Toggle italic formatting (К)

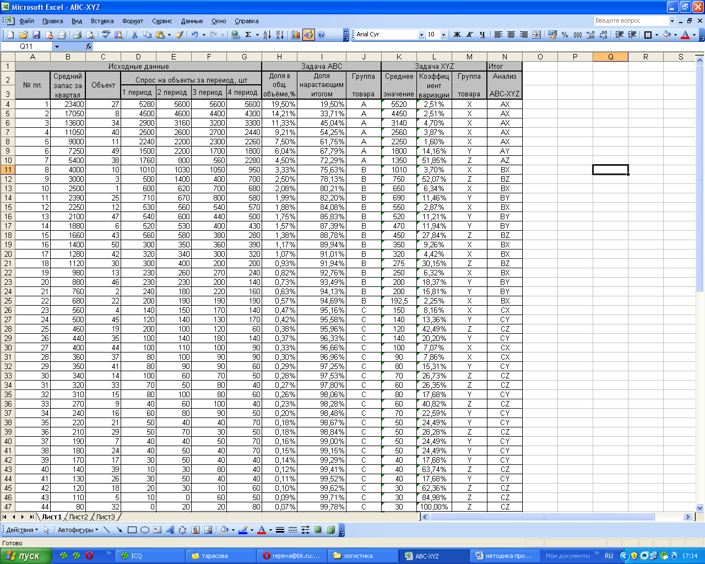[x=469, y=35]
